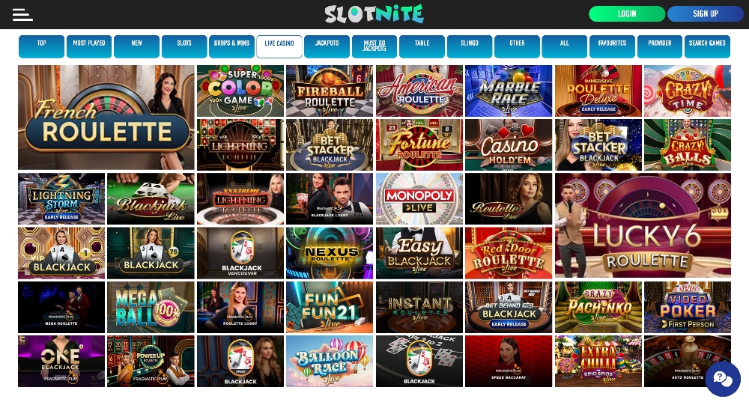
Task: Switch to the Slots tab
Action: (x=184, y=46)
